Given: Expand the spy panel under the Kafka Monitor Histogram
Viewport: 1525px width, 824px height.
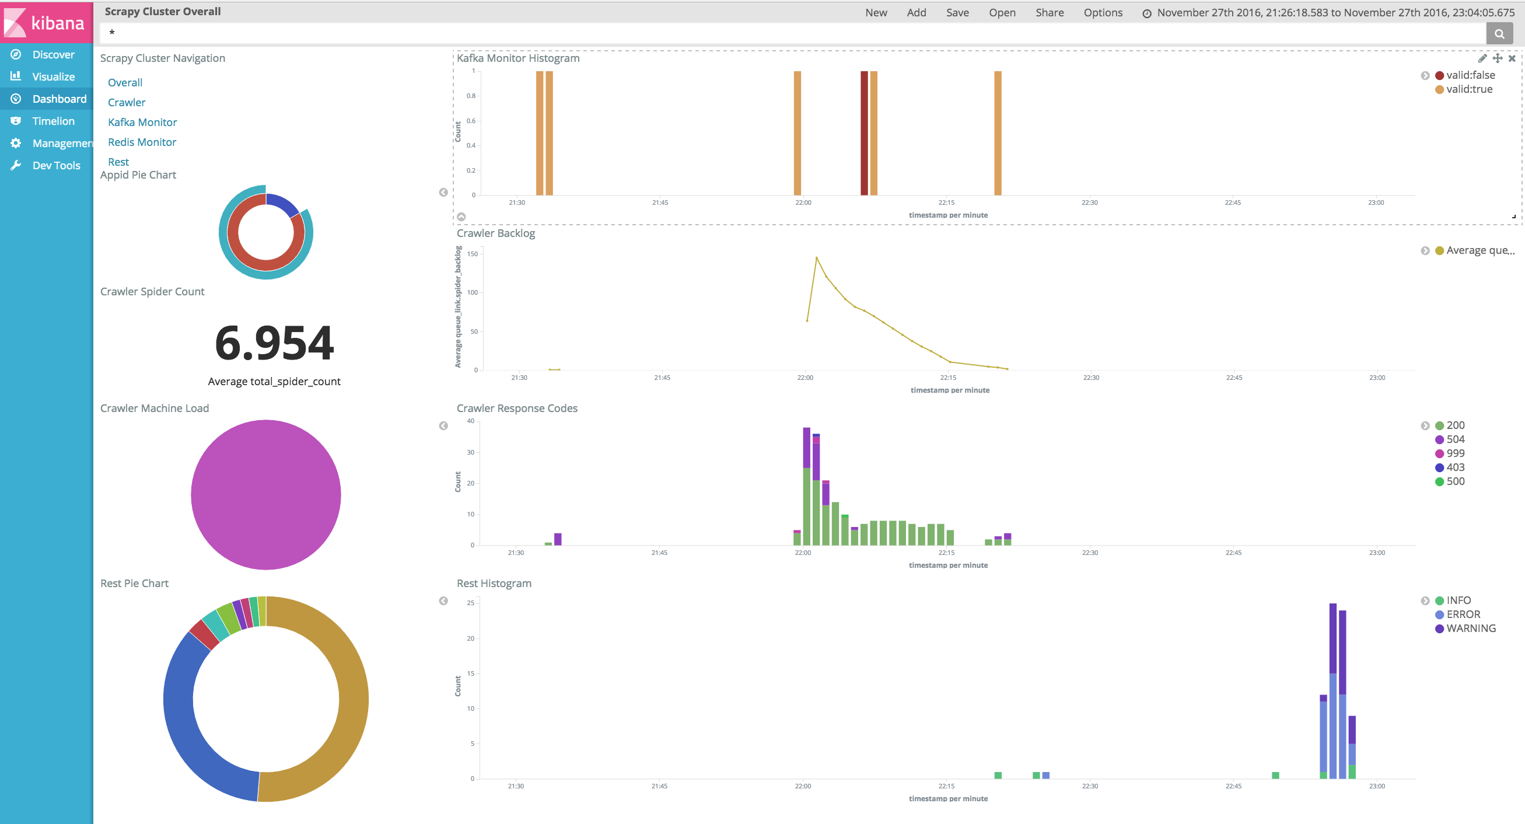Looking at the screenshot, I should tap(461, 217).
